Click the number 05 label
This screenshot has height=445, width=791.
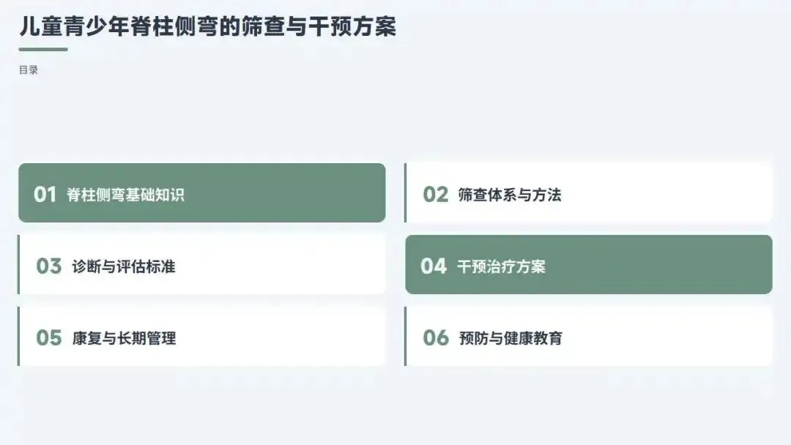[x=48, y=337]
